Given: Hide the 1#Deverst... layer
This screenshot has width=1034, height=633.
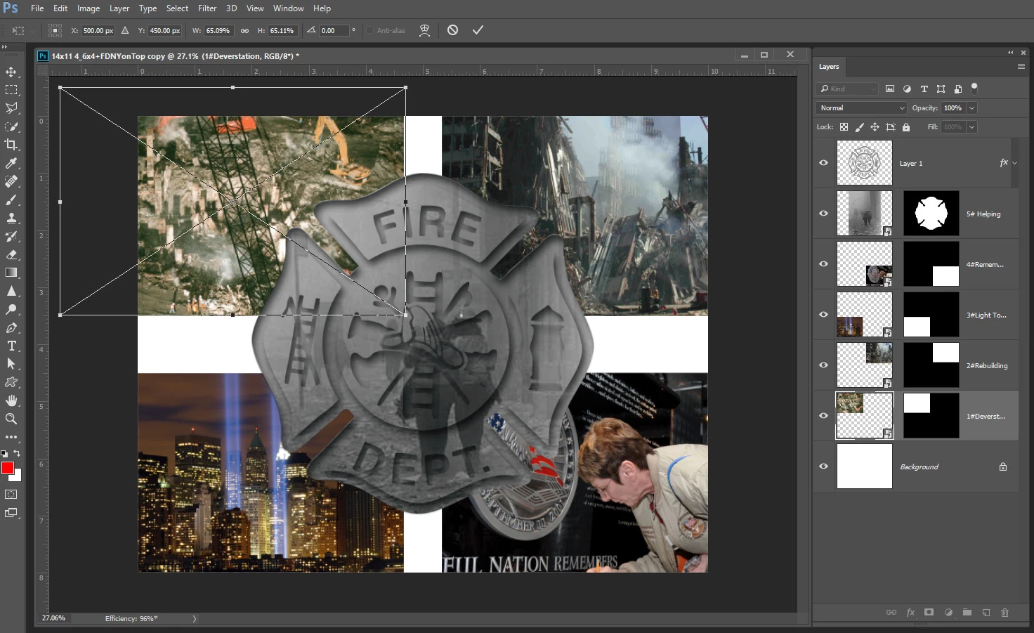Looking at the screenshot, I should coord(823,416).
